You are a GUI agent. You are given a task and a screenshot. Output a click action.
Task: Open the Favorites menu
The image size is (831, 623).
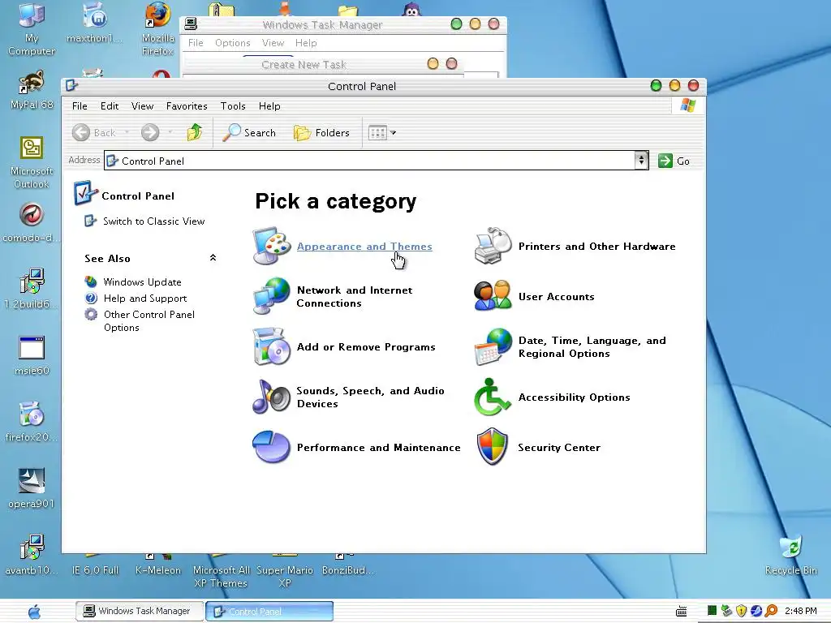click(x=187, y=106)
